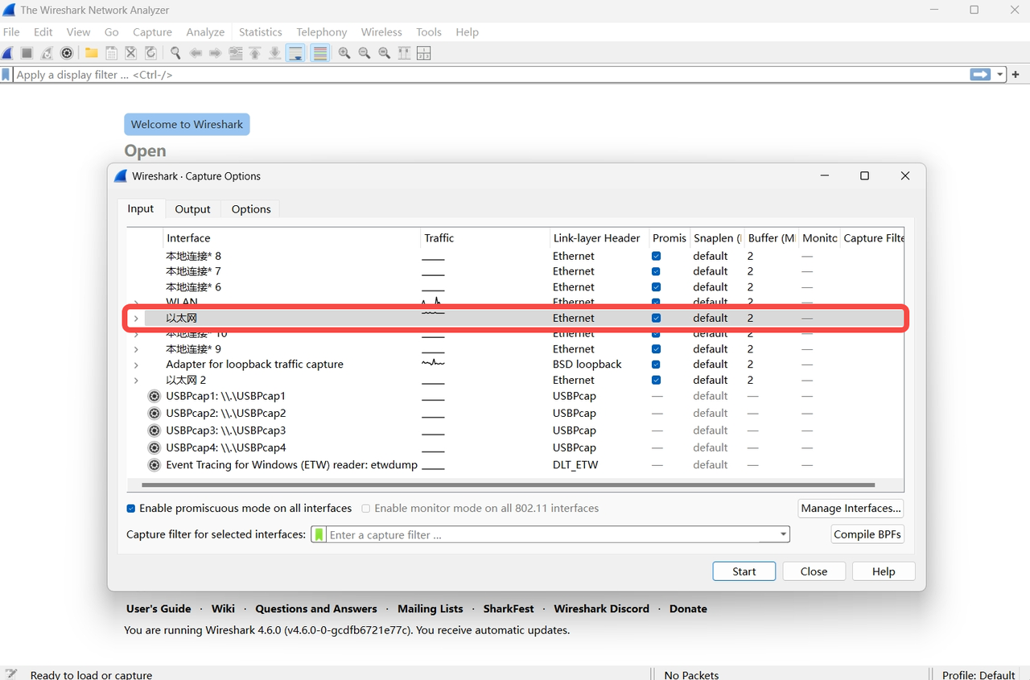The image size is (1030, 680).
Task: Open the Statistics menu
Action: 260,31
